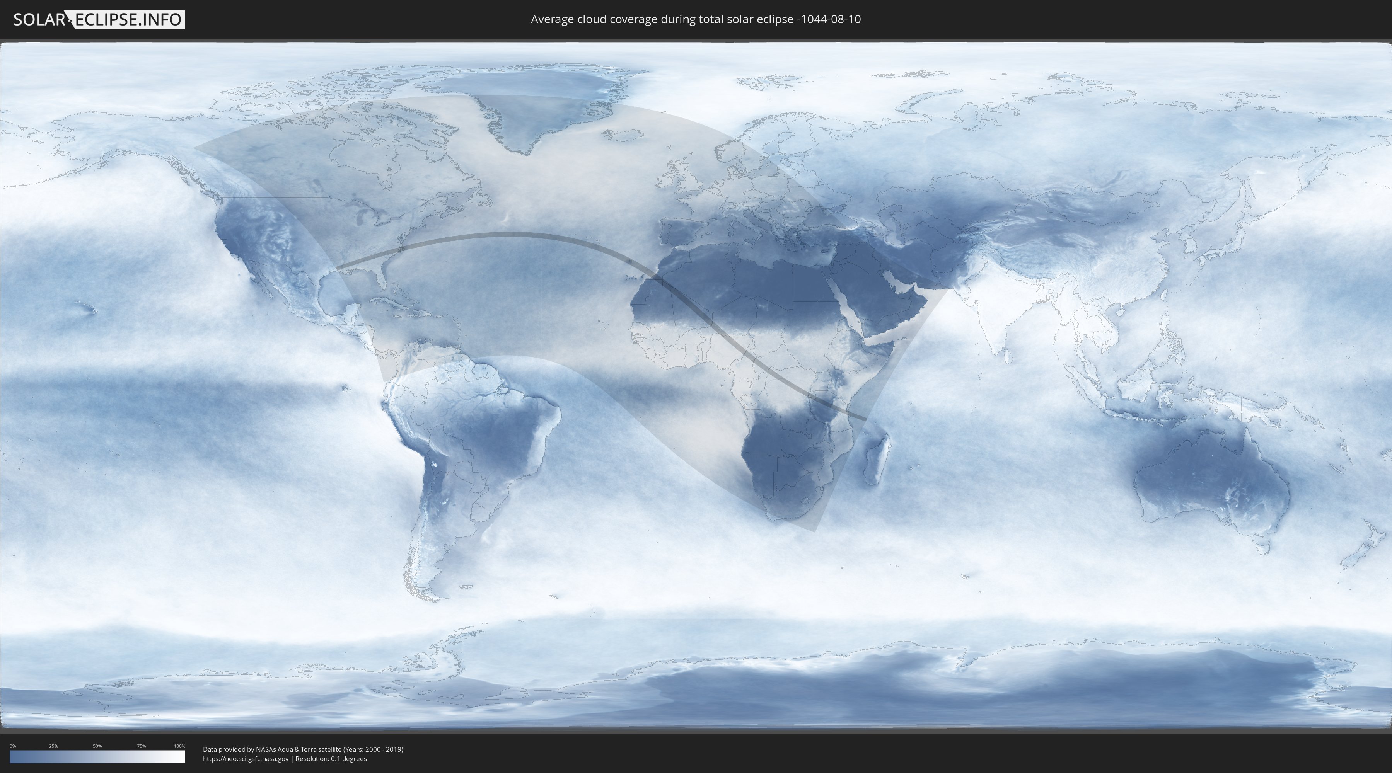Click the 75% legend label
The image size is (1392, 773).
point(141,746)
